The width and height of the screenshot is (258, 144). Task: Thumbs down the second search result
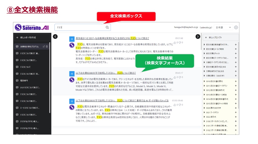[180, 77]
